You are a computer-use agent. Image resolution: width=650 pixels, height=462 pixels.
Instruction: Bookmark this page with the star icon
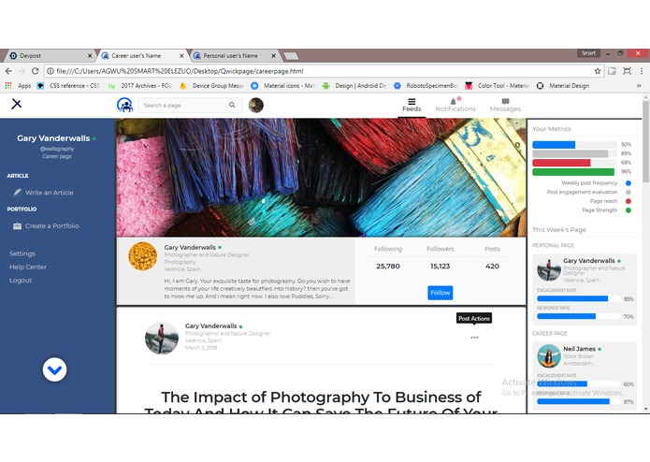598,71
